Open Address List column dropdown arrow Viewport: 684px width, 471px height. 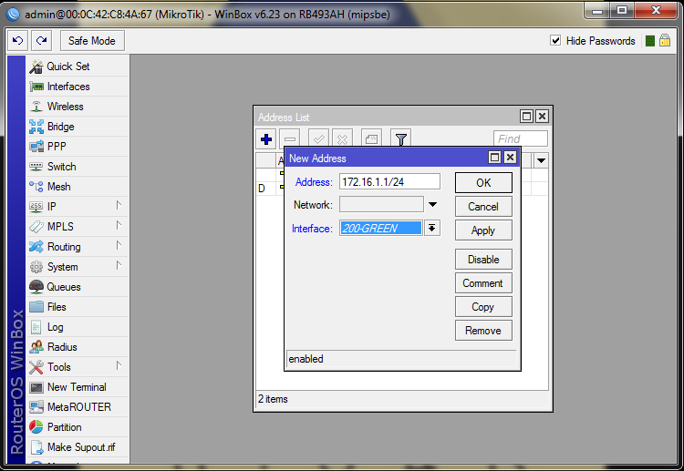(x=541, y=160)
